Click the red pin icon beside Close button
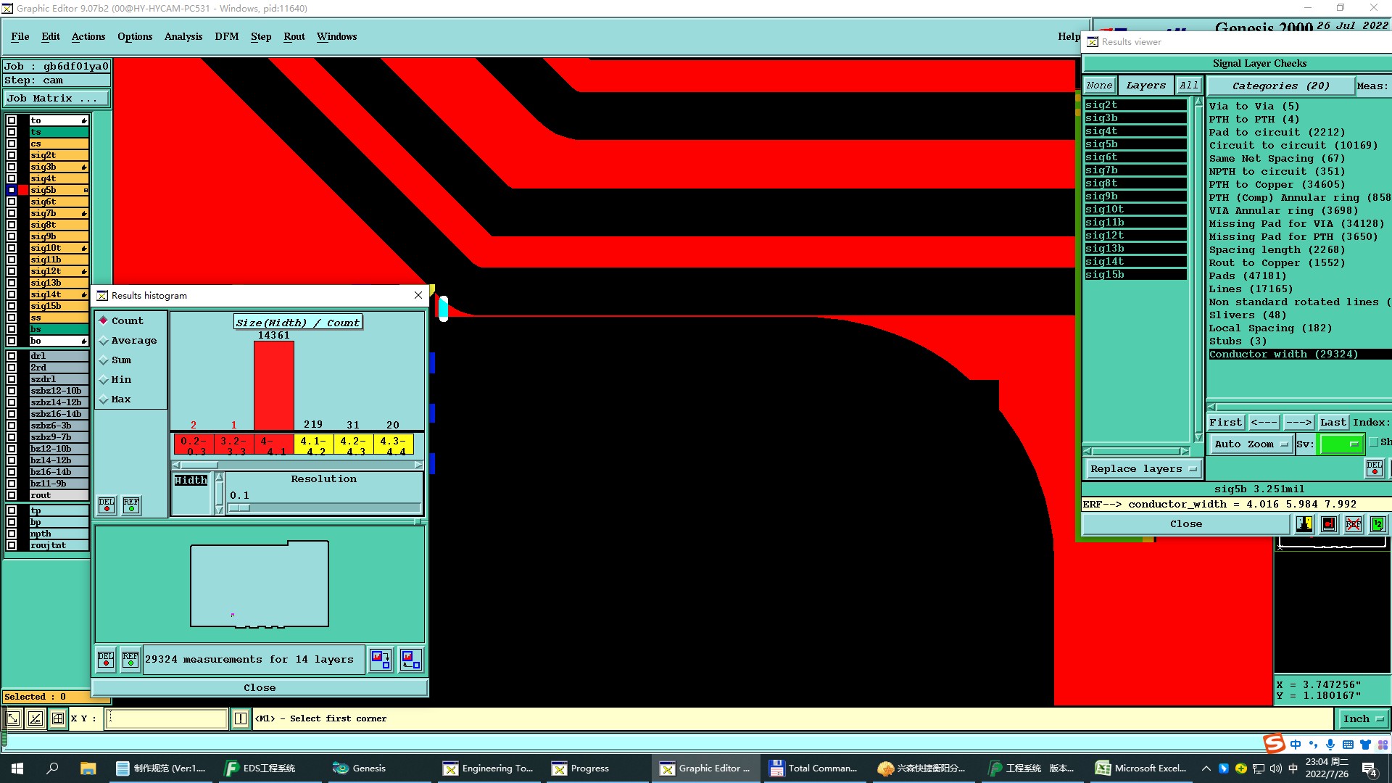The height and width of the screenshot is (783, 1392). pyautogui.click(x=1329, y=523)
